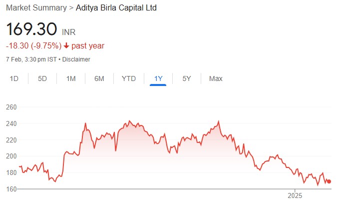Click the INR currency label
342x204 pixels.
69,32
